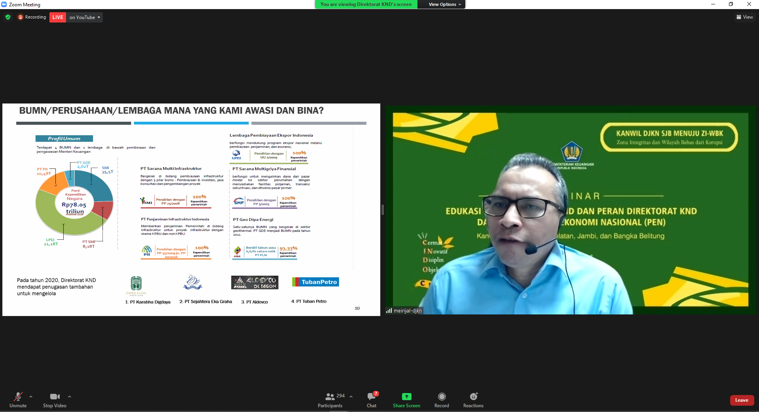Click the divider handle between slide and video
759x412 pixels.
point(383,210)
